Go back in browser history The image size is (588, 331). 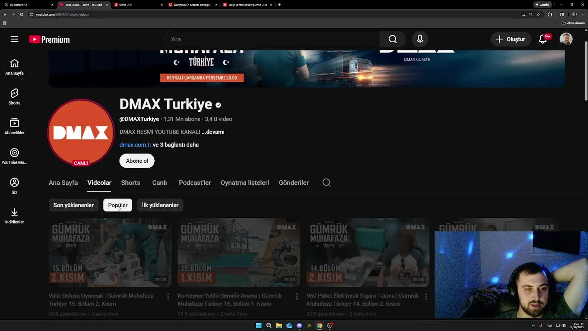pyautogui.click(x=5, y=14)
